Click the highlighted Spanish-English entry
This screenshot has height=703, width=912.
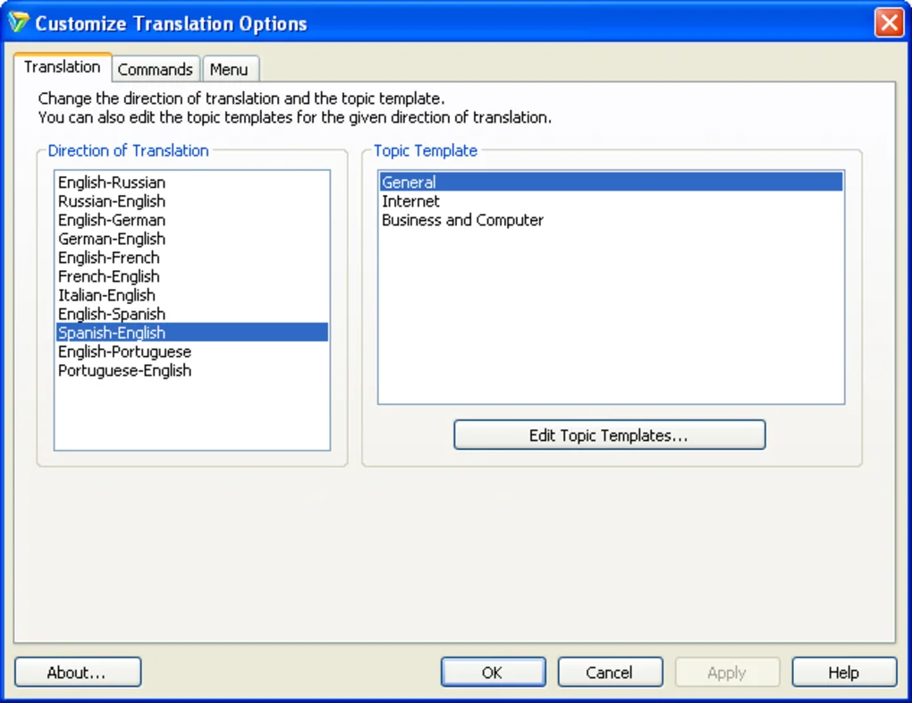click(x=191, y=333)
